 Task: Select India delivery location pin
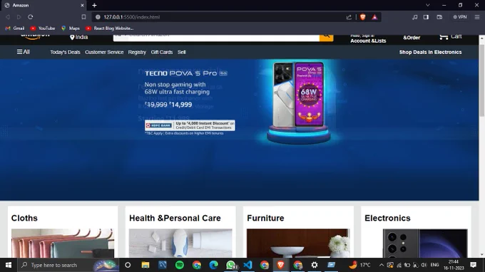pos(78,37)
